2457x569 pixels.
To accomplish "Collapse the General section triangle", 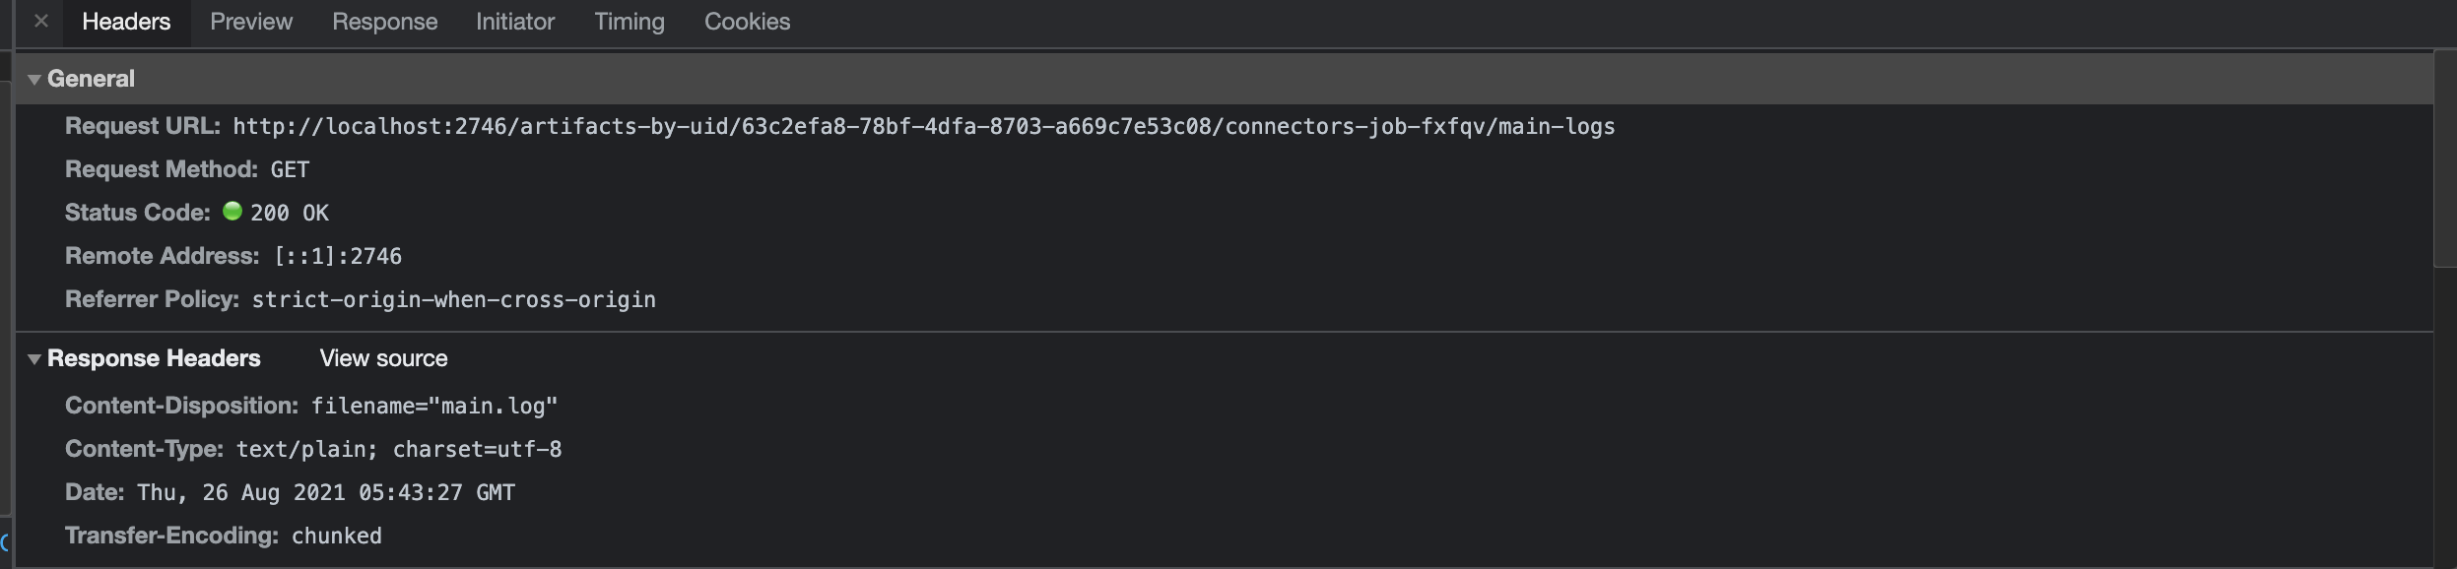I will click(x=34, y=80).
